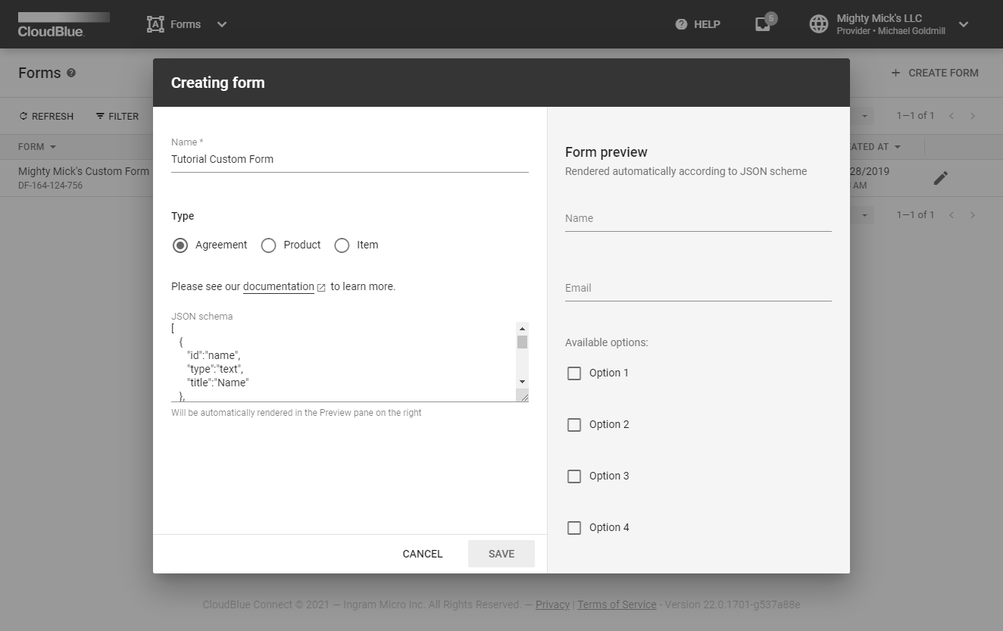
Task: Click the Forms module icon
Action: 155,24
